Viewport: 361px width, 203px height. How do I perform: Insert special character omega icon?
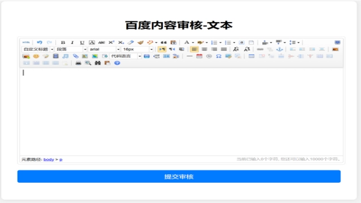[219, 56]
